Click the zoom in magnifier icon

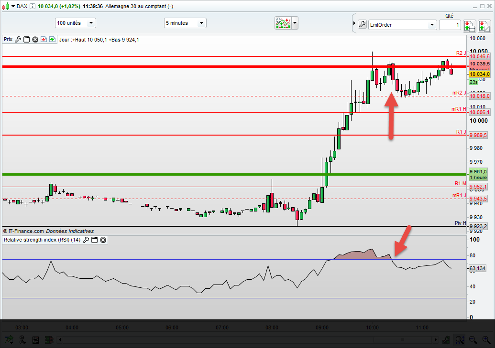click(486, 340)
